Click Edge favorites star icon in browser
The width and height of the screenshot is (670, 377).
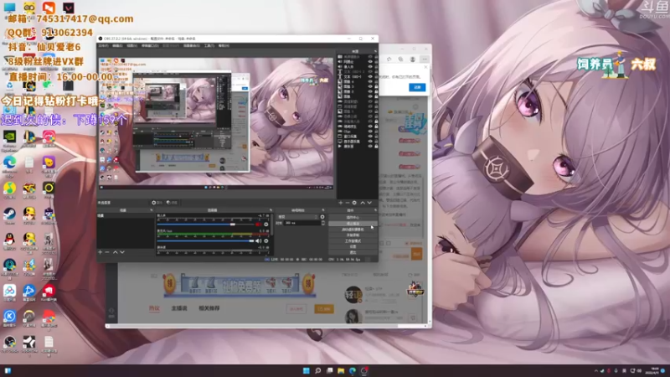coord(389,59)
